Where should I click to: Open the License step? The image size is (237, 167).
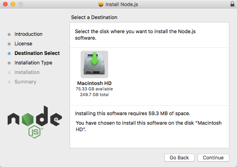pyautogui.click(x=23, y=44)
